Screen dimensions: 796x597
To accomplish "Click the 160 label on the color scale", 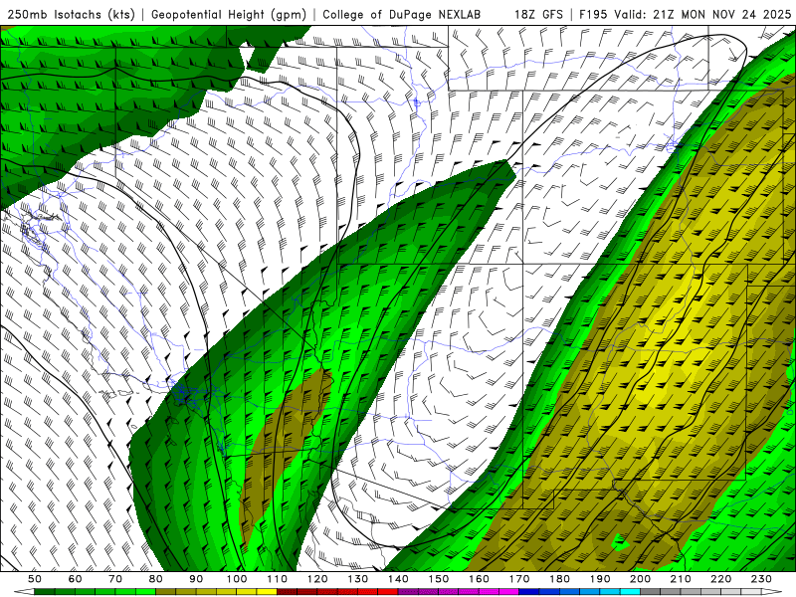I will 479,579.
